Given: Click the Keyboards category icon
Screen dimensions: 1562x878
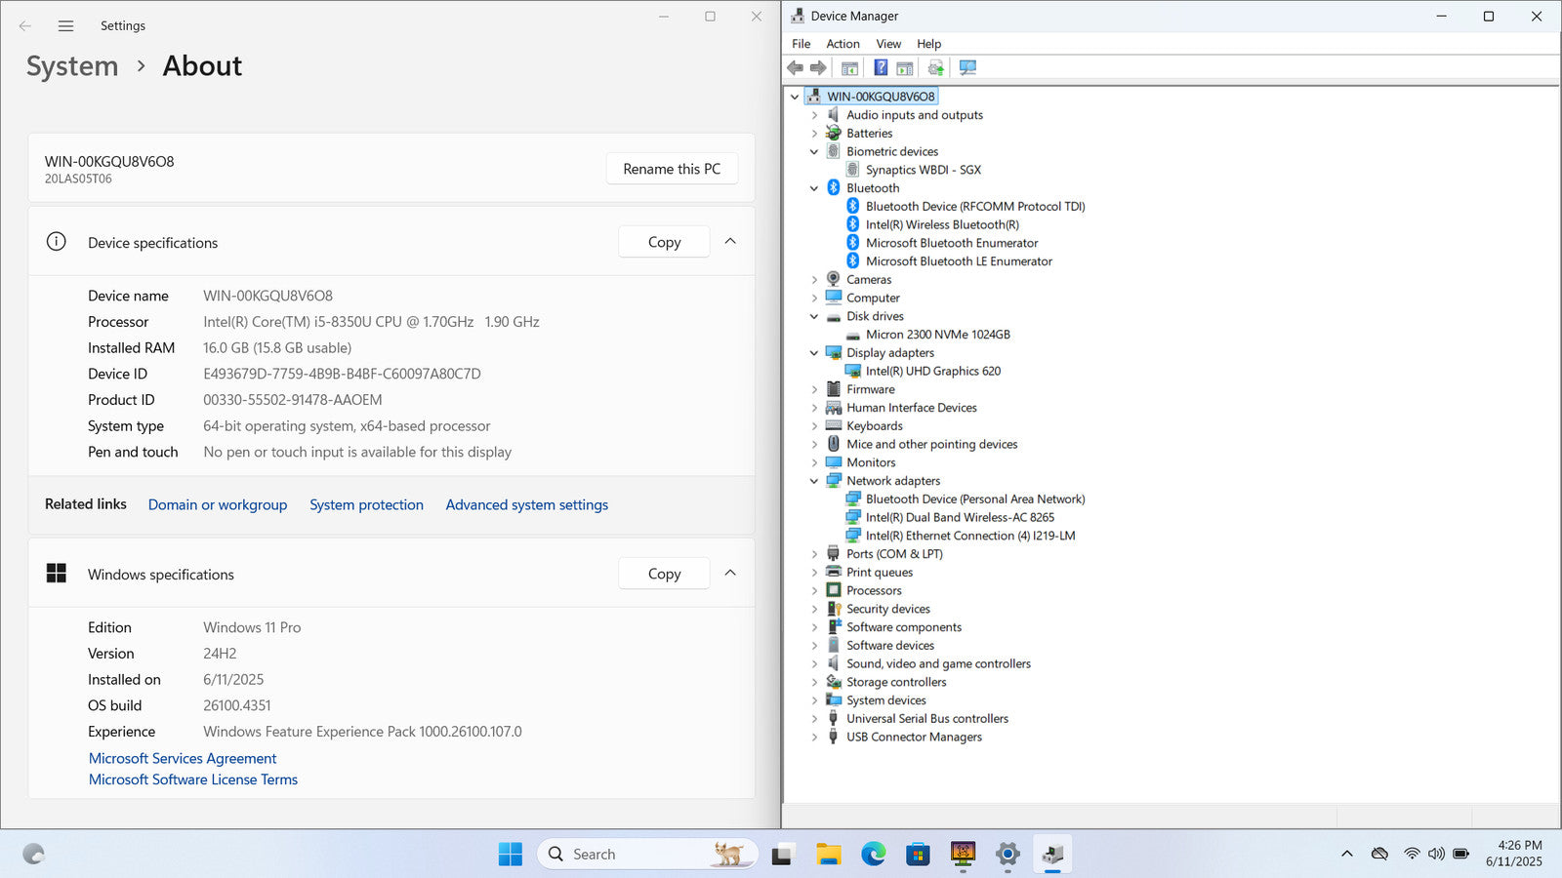Looking at the screenshot, I should click(833, 425).
